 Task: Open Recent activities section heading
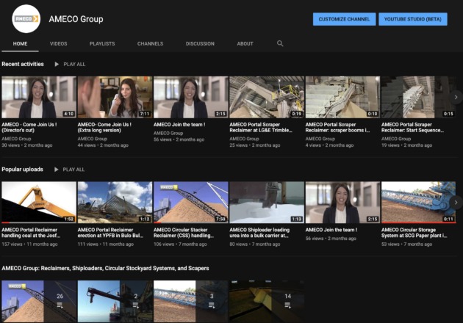tap(23, 64)
